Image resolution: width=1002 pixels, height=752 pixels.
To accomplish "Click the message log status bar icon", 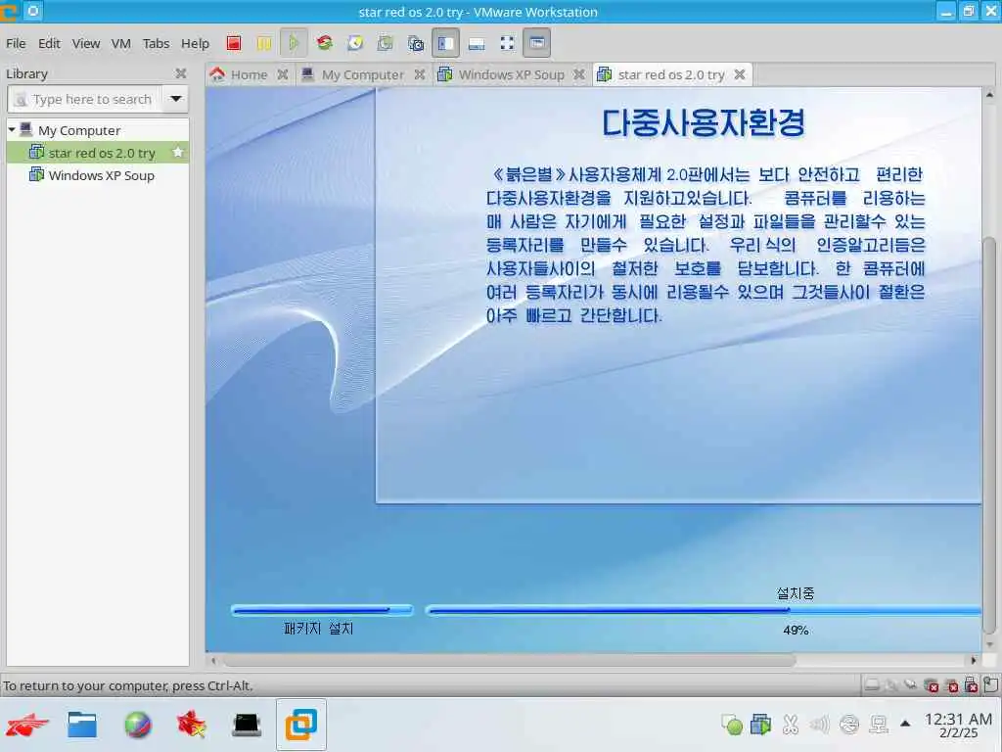I will tap(991, 685).
